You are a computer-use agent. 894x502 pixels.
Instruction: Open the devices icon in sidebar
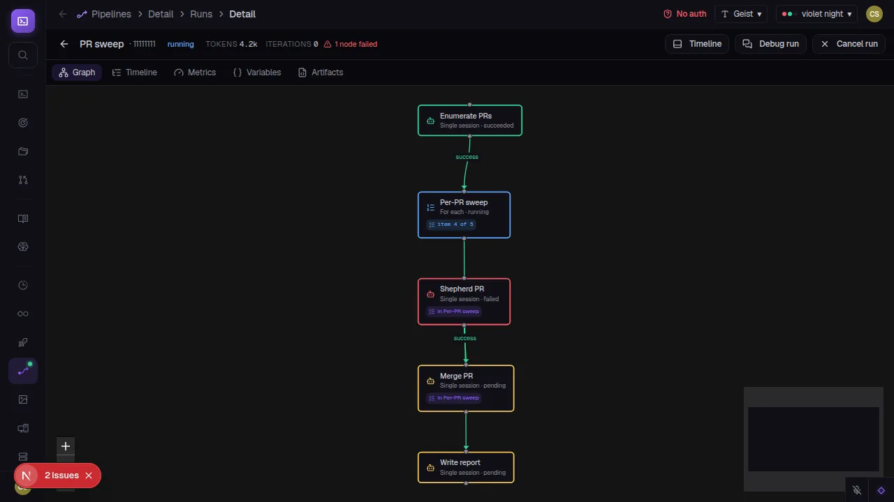coord(23,428)
